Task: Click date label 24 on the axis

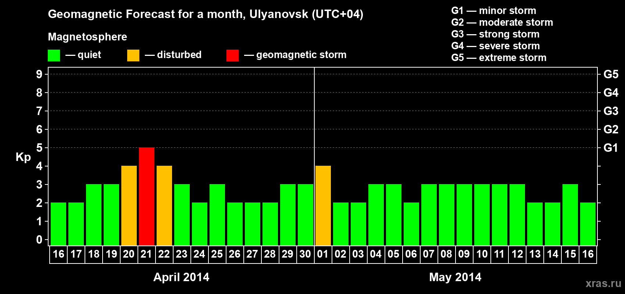Action: click(199, 254)
